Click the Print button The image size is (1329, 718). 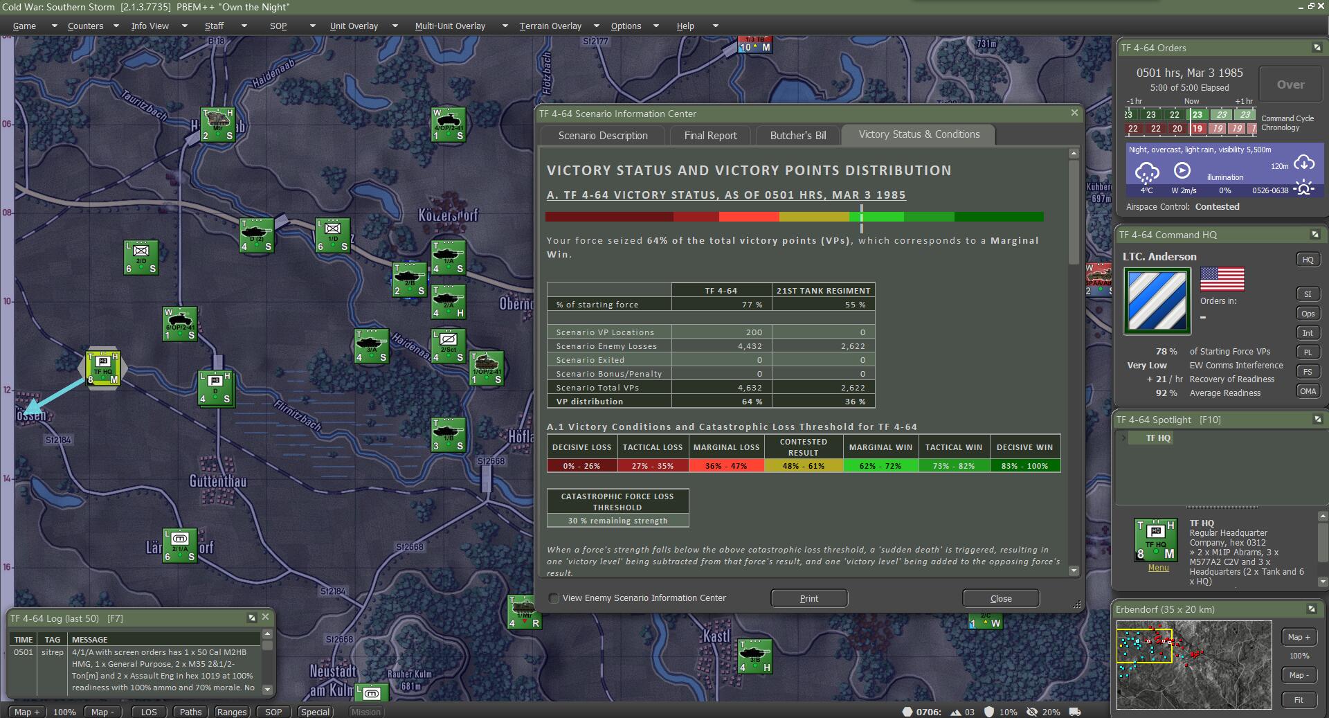pos(809,598)
